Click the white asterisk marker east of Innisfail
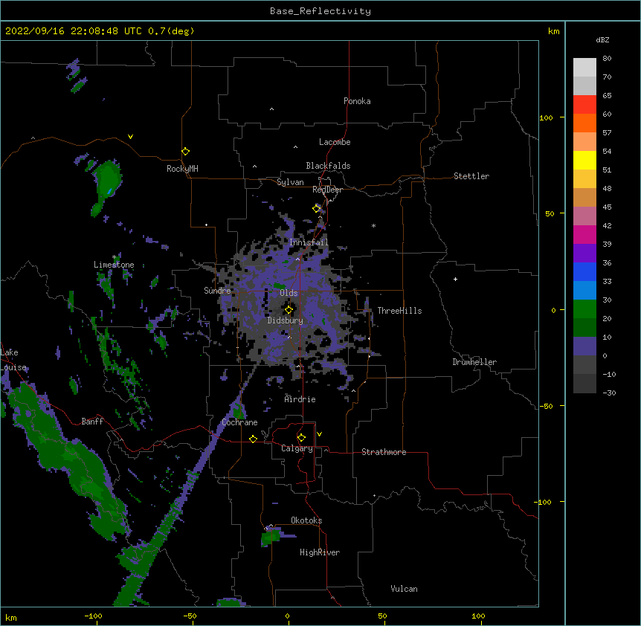The width and height of the screenshot is (641, 626). (x=373, y=225)
